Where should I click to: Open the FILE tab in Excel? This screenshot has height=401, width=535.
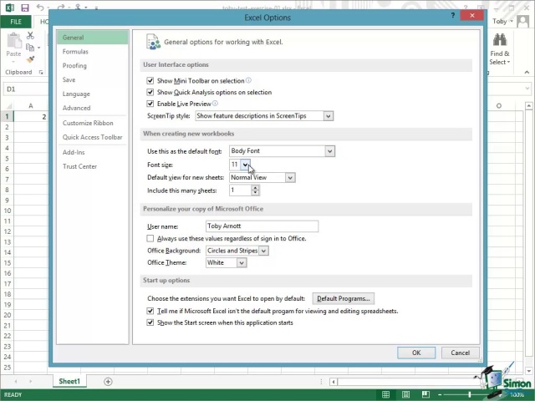(16, 22)
